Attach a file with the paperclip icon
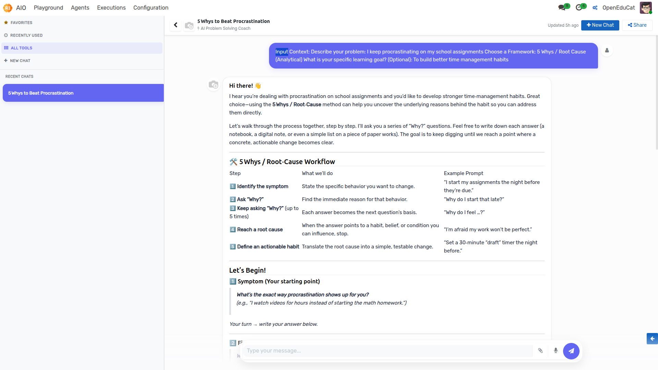Screen dimensions: 658x370 (540, 350)
